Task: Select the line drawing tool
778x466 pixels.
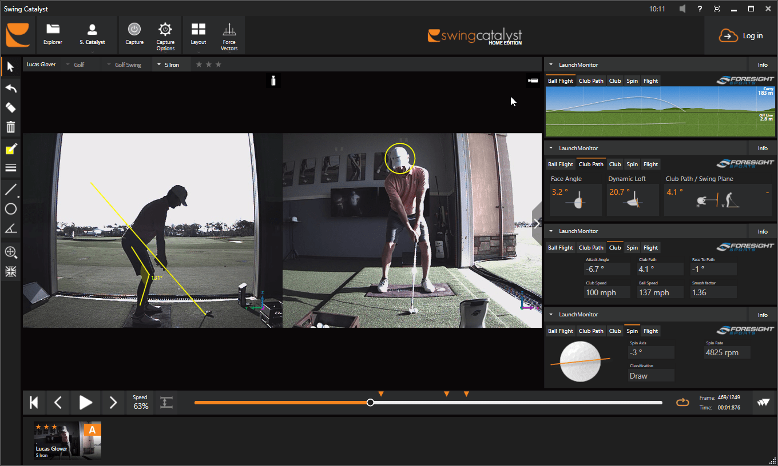Action: (10, 189)
